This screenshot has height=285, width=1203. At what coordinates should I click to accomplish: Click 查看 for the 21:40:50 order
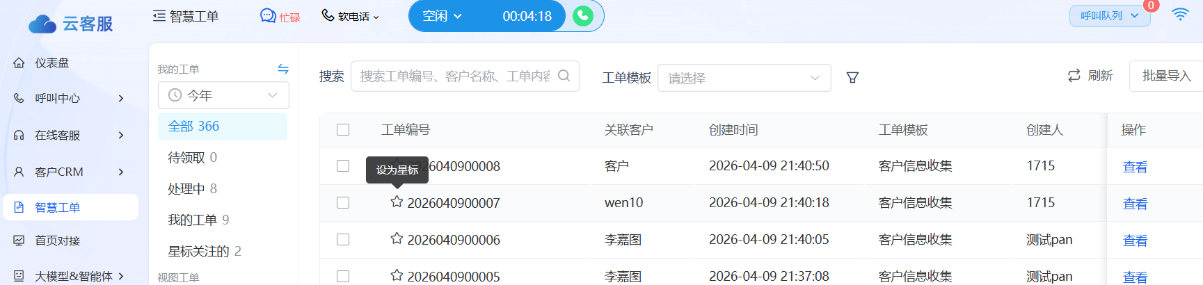tap(1135, 167)
